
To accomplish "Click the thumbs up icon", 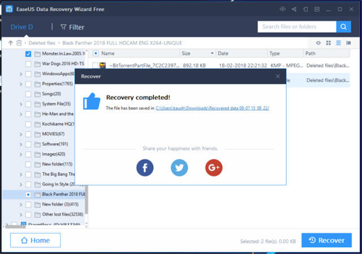I will coord(92,101).
